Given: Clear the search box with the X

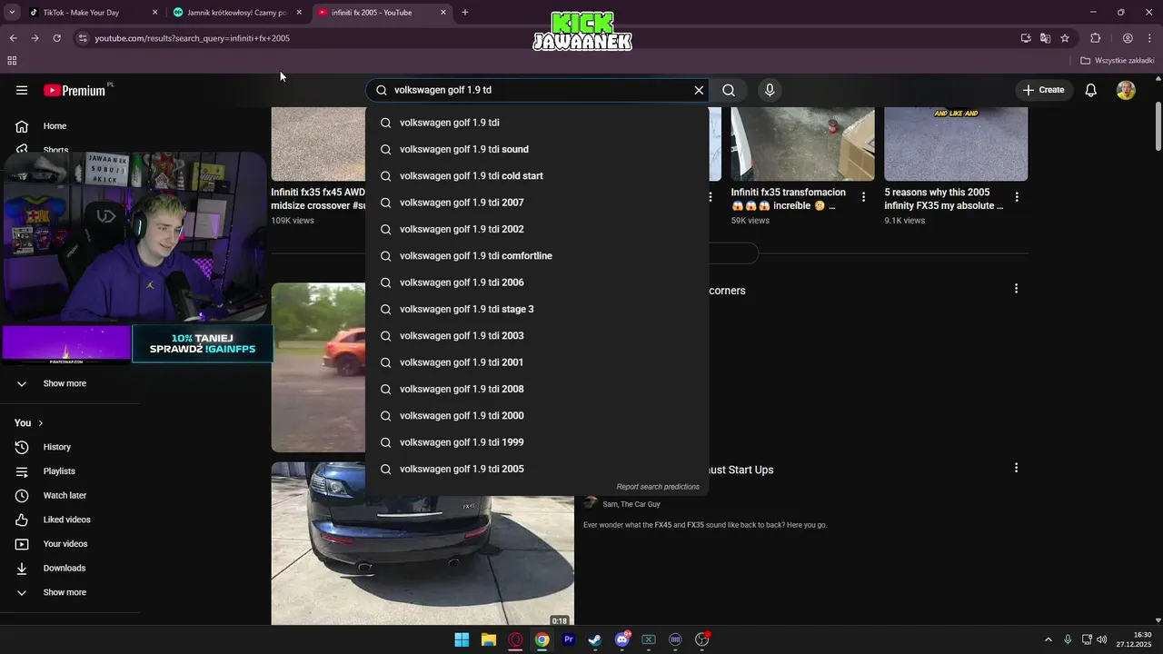Looking at the screenshot, I should (x=699, y=90).
